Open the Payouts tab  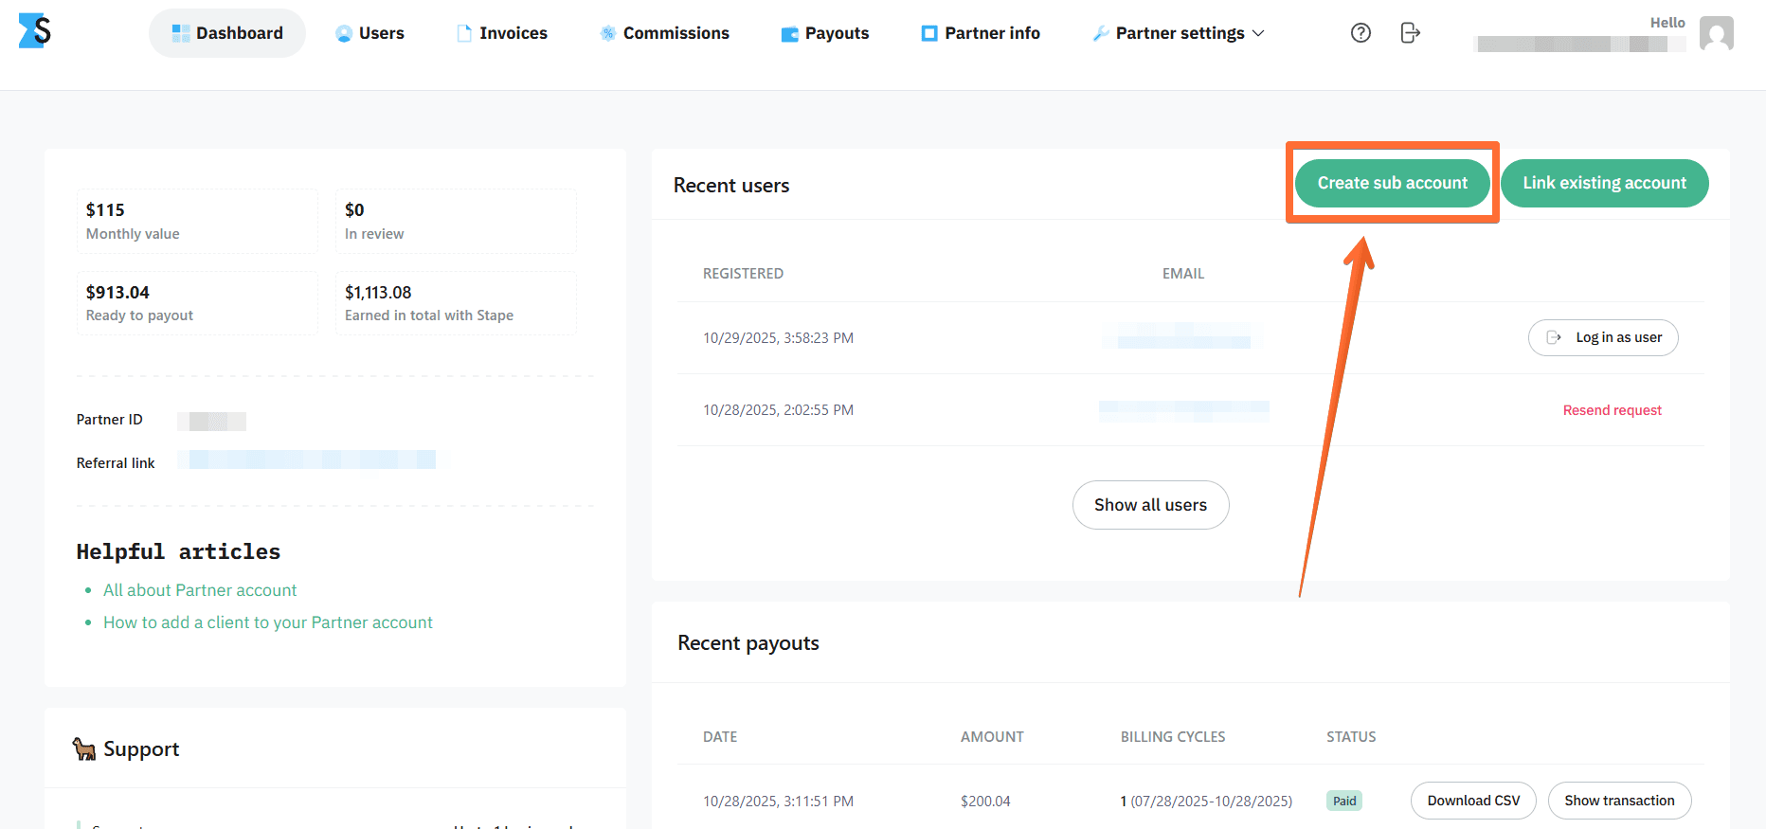tap(825, 33)
